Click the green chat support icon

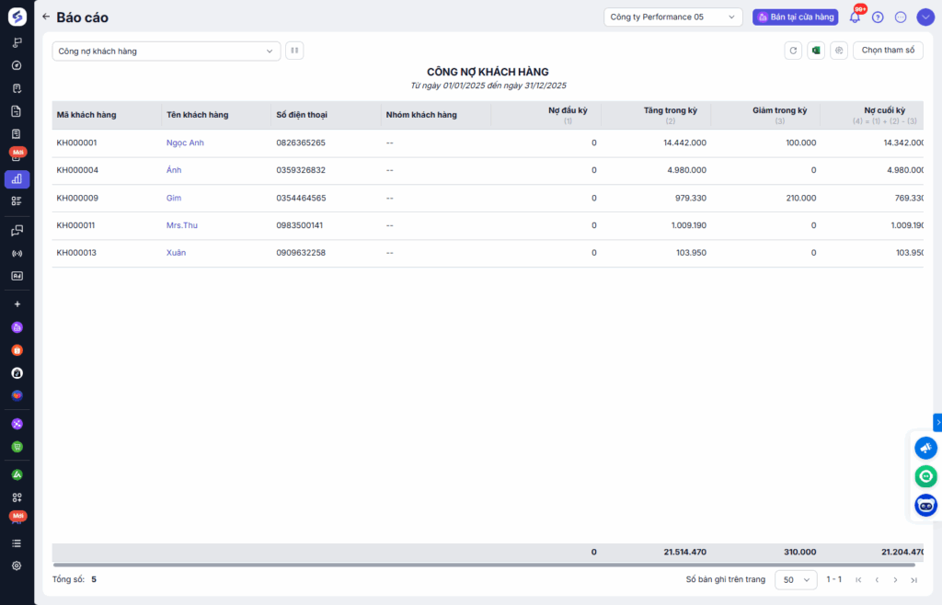tap(925, 476)
